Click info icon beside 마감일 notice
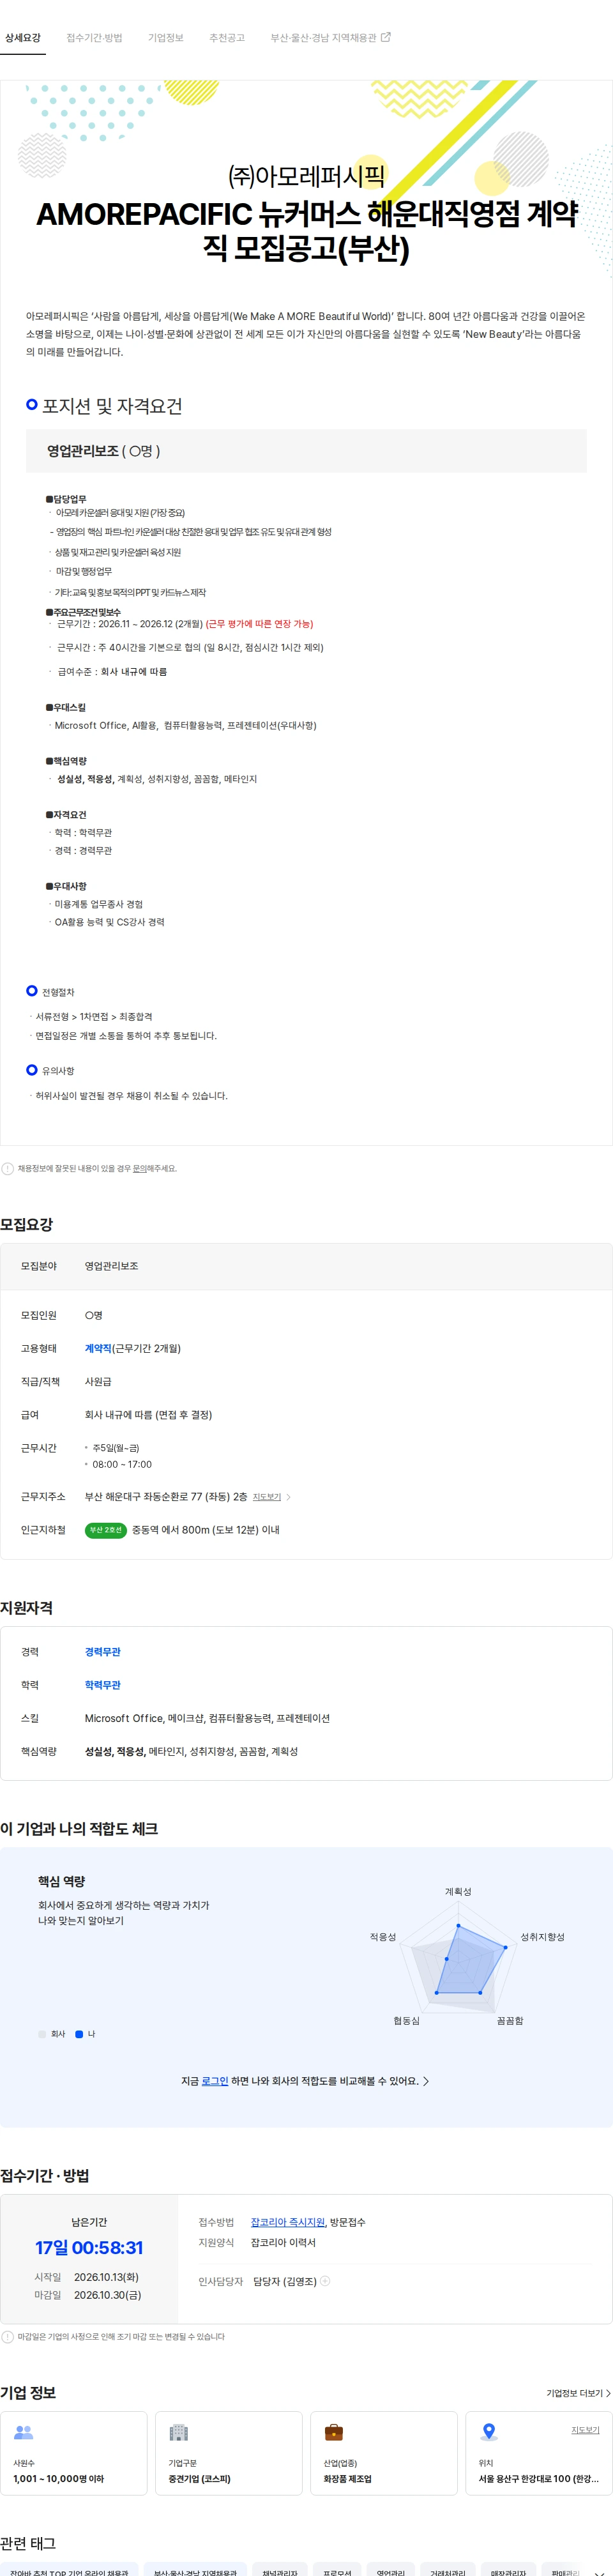The width and height of the screenshot is (613, 2576). click(x=8, y=2337)
